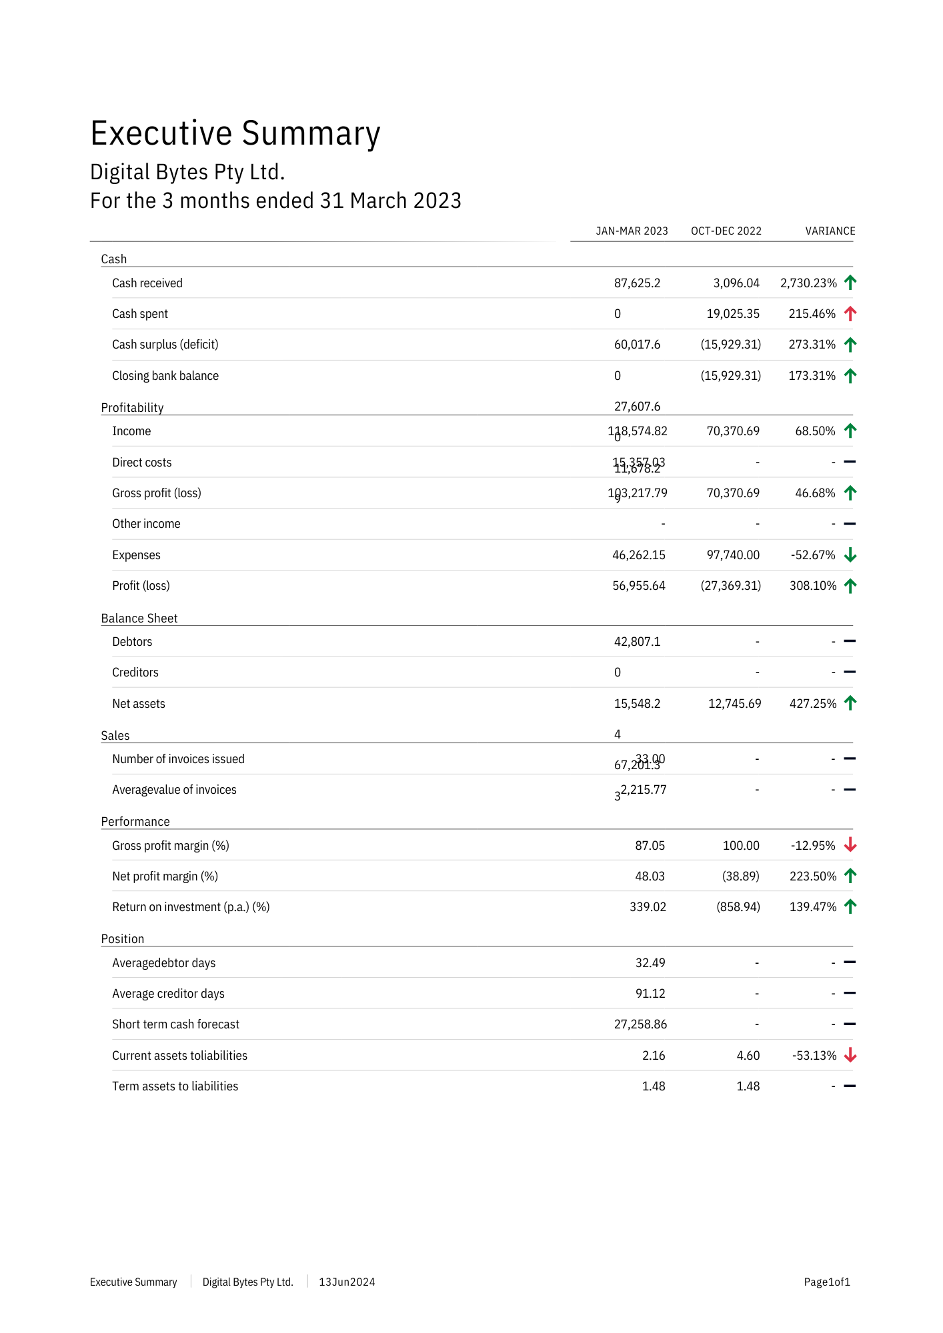The height and width of the screenshot is (1333, 943).
Task: Click the green down arrow for Expenses variance
Action: point(850,555)
